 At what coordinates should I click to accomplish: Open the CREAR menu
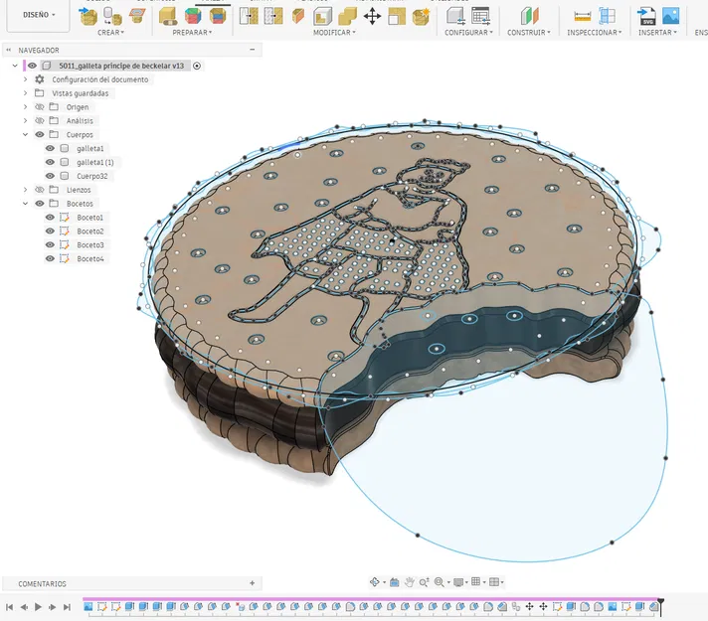(110, 33)
